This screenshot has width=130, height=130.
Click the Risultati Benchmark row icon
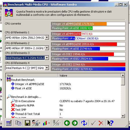point(9,80)
